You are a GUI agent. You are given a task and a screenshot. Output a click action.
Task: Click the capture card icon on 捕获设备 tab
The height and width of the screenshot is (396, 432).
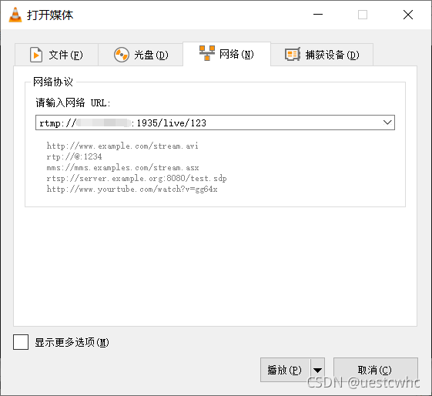point(293,54)
